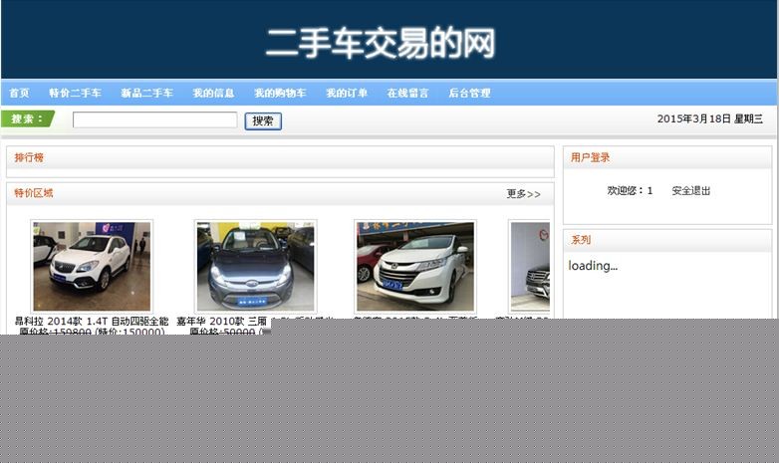This screenshot has height=463, width=779.
Task: Open the white 昂科拉 SUV thumbnail
Action: 92,266
